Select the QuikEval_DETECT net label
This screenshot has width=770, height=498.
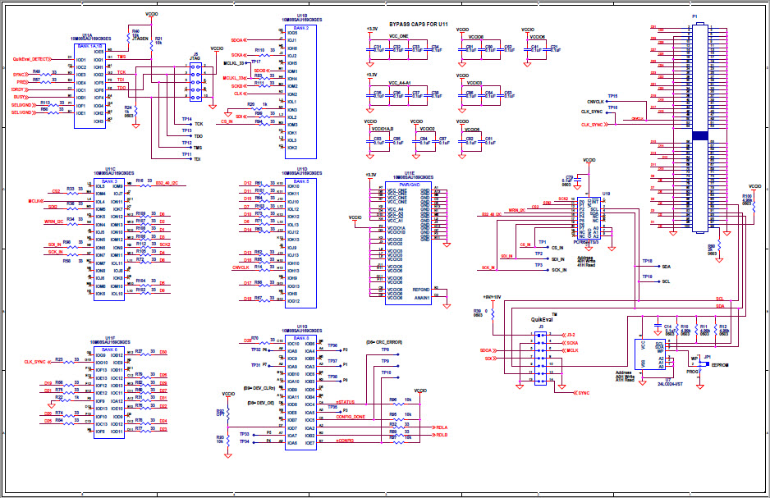pos(32,60)
